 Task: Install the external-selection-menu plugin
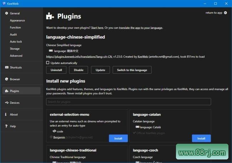[118, 138]
